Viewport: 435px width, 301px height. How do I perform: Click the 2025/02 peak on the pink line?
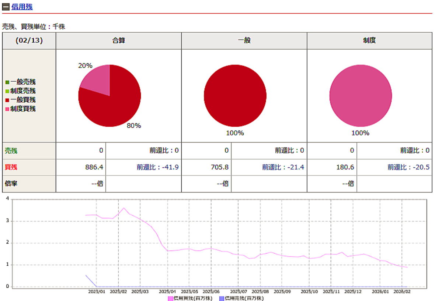[124, 208]
